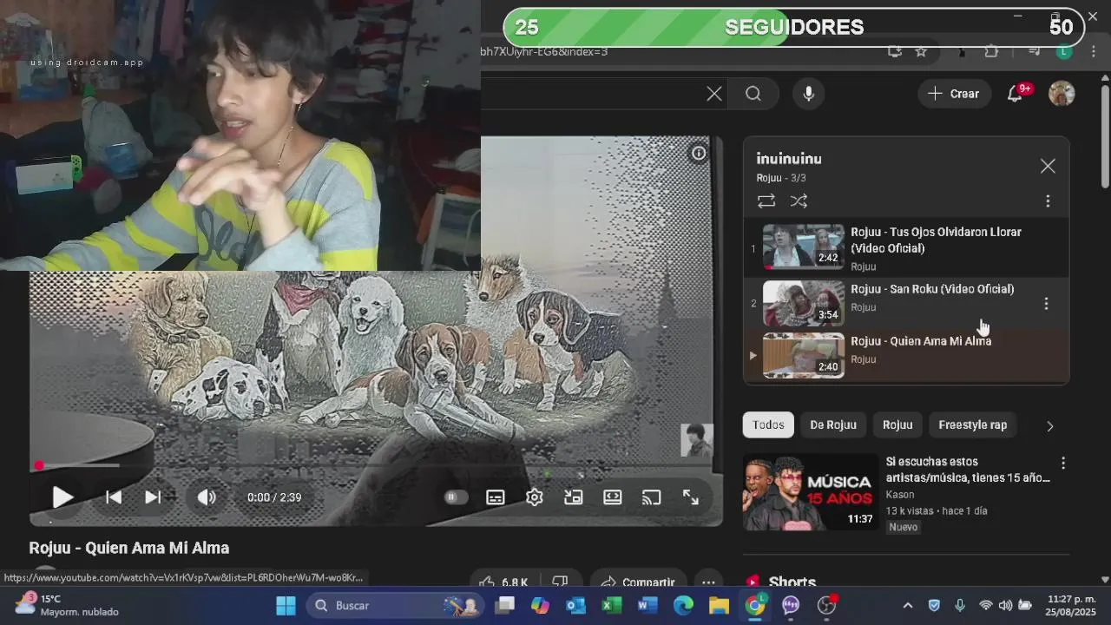Open Excel from the taskbar
This screenshot has width=1111, height=625.
point(612,605)
